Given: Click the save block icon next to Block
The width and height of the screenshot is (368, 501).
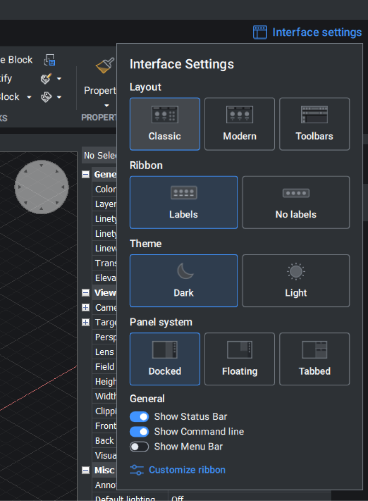Looking at the screenshot, I should (x=50, y=60).
